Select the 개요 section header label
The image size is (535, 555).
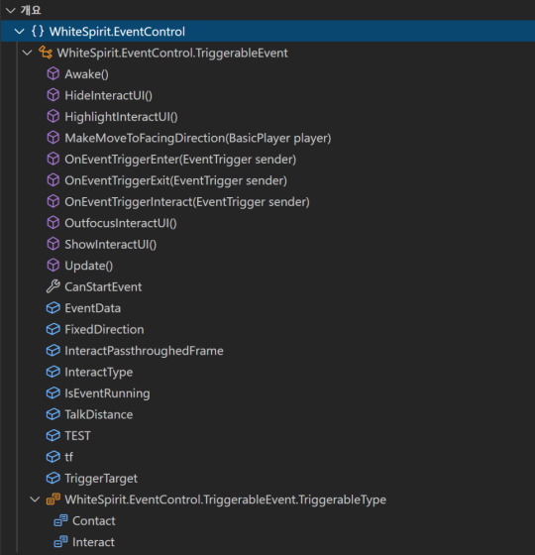click(x=31, y=10)
